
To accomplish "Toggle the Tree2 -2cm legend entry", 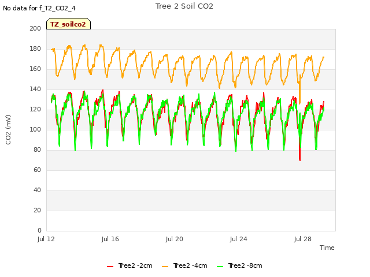I will [129, 265].
